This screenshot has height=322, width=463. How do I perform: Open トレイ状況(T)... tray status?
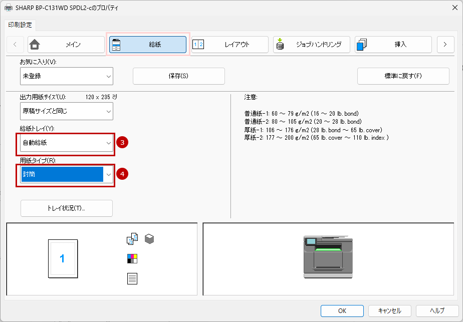tap(66, 208)
